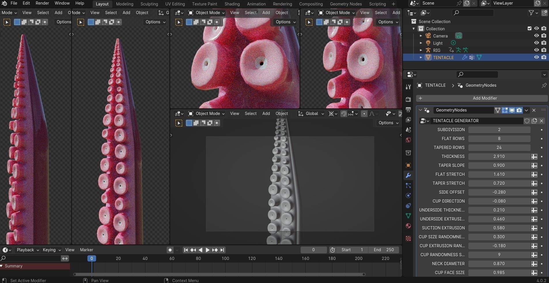Image resolution: width=549 pixels, height=283 pixels.
Task: Play the animation forward
Action: pos(207,250)
